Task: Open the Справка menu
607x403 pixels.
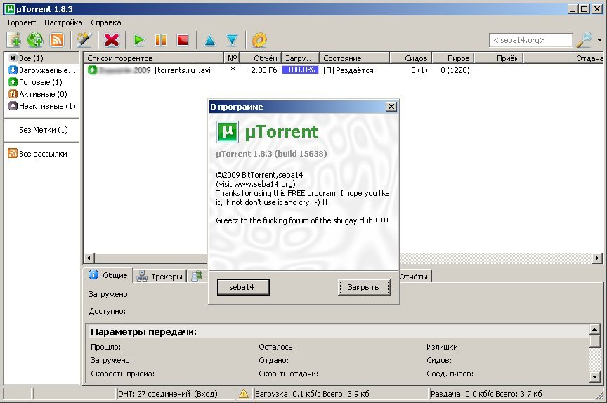Action: [105, 22]
